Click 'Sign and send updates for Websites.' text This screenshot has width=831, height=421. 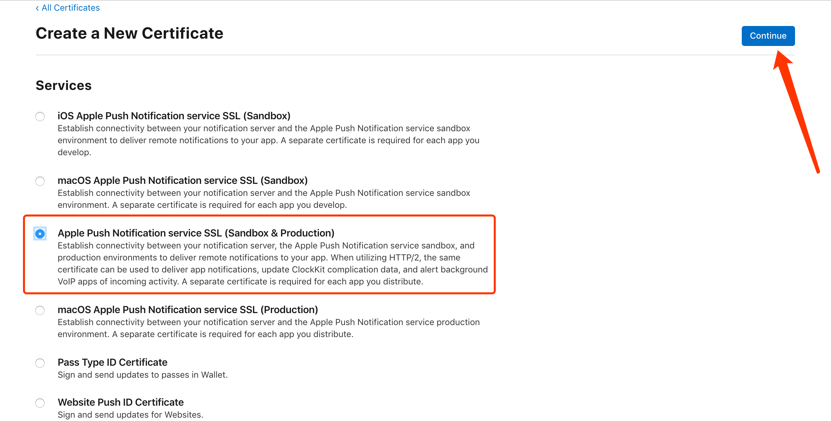click(130, 415)
